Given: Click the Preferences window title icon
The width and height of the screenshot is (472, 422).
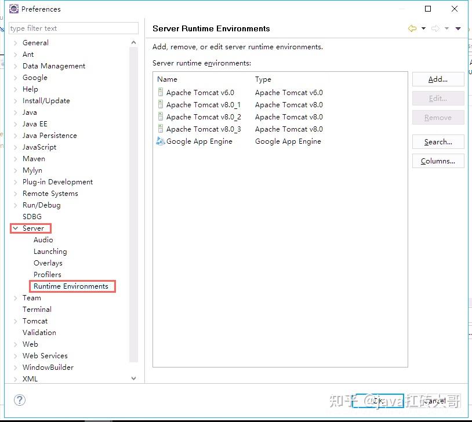Looking at the screenshot, I should [13, 9].
